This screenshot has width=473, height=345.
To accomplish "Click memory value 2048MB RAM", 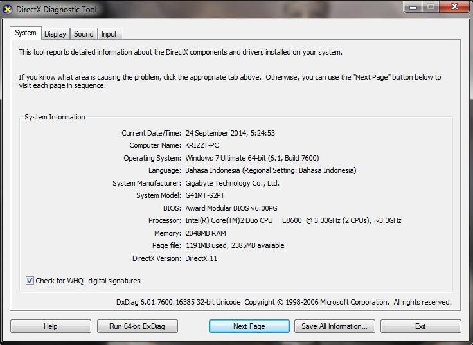I will tap(206, 233).
